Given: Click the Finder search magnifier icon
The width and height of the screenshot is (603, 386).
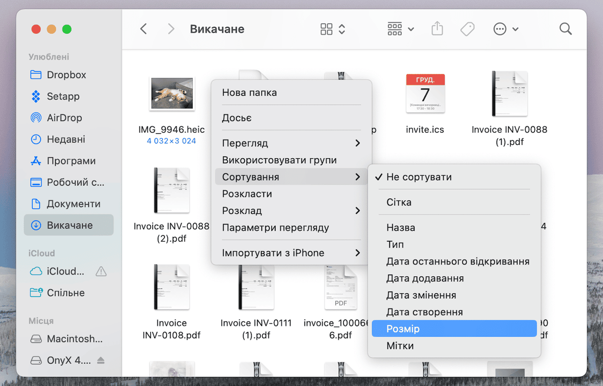Looking at the screenshot, I should tap(565, 29).
